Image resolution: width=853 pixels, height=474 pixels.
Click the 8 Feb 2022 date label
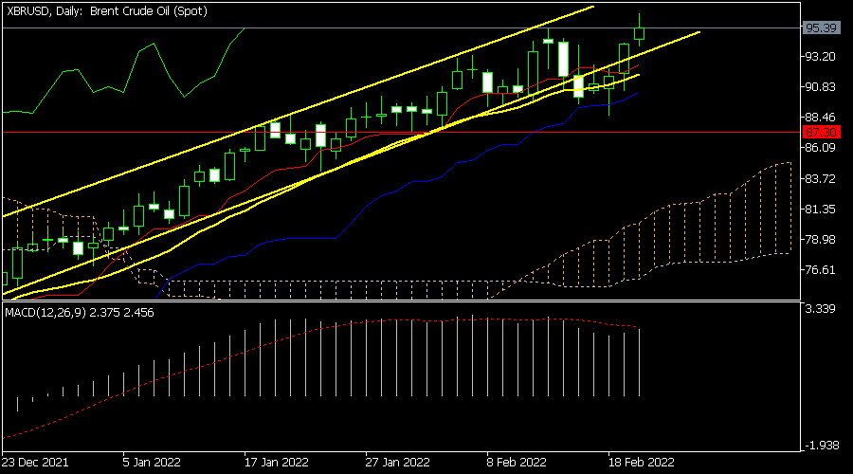(517, 463)
